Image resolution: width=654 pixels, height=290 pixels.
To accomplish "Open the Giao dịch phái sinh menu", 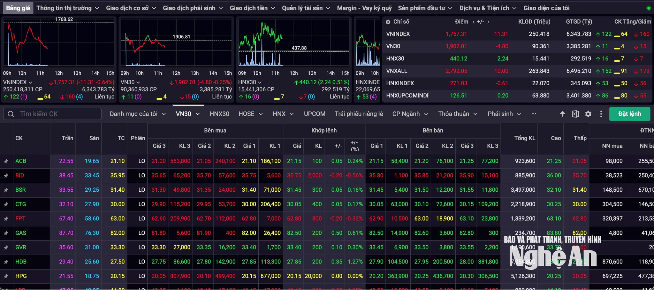I will click(193, 8).
